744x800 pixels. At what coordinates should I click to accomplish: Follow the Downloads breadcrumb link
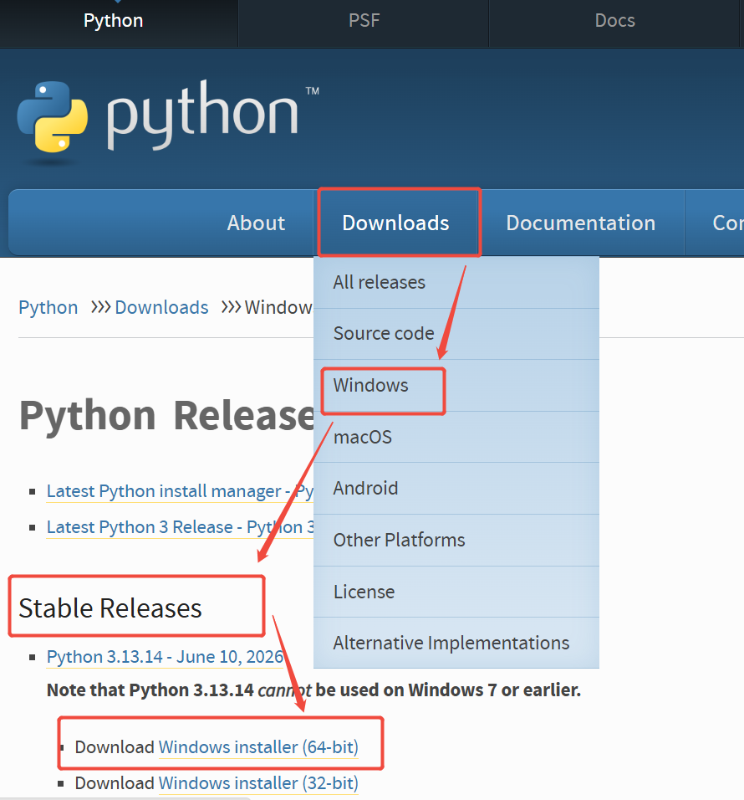tap(161, 308)
